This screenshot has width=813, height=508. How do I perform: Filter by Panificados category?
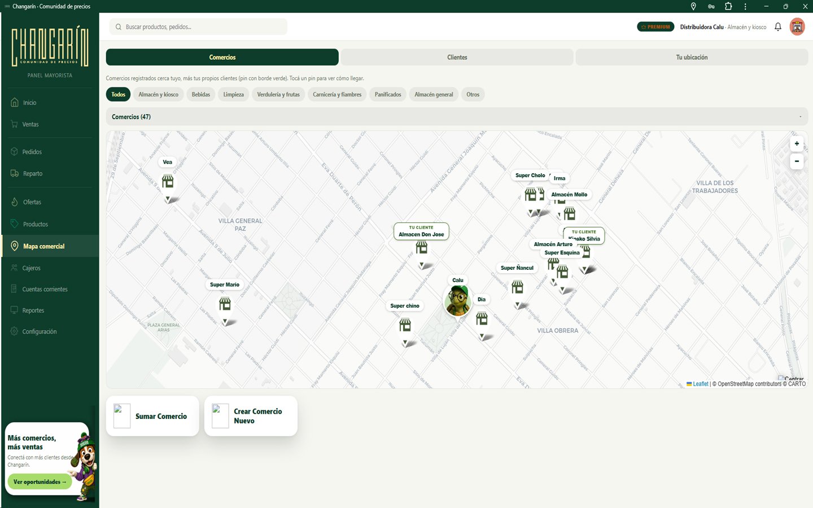388,94
